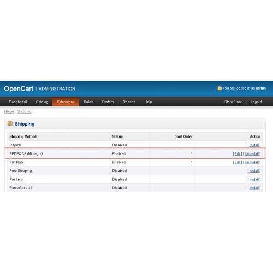Go to the Store Front
Screen dimensions: 273x273
point(233,102)
